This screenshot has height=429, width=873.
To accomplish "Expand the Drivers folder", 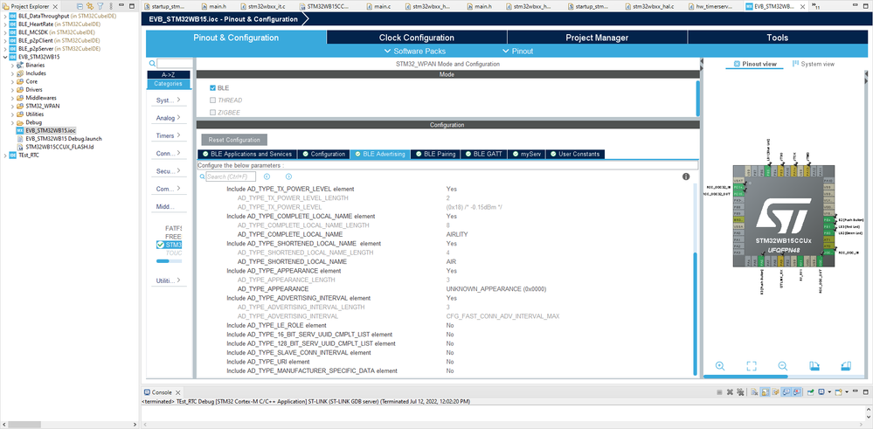I will [x=12, y=90].
